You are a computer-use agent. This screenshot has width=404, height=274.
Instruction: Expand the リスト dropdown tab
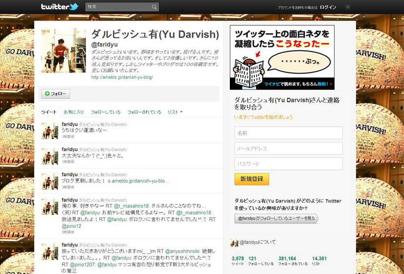click(175, 112)
